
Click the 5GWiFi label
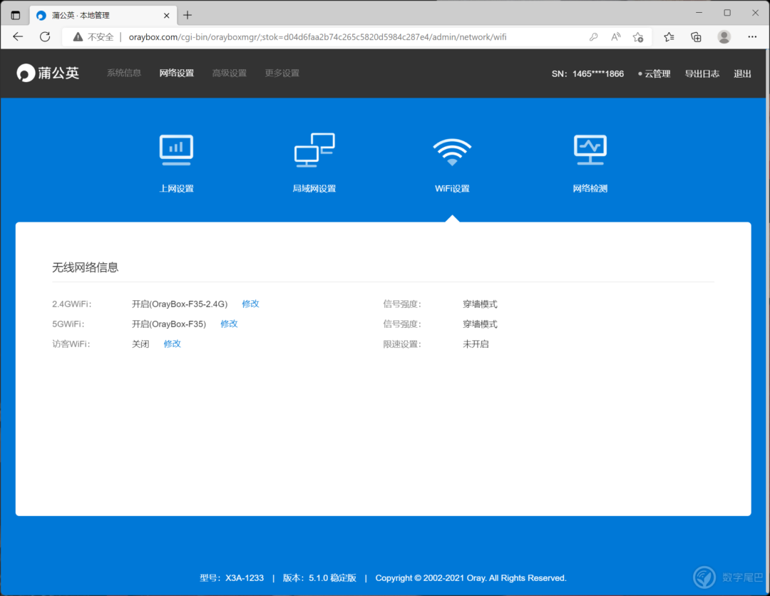click(x=68, y=324)
